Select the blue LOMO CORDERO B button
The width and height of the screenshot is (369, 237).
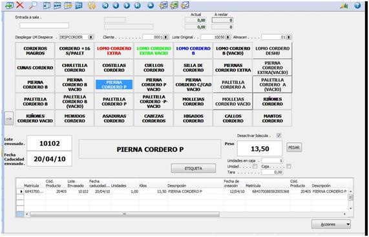click(193, 51)
